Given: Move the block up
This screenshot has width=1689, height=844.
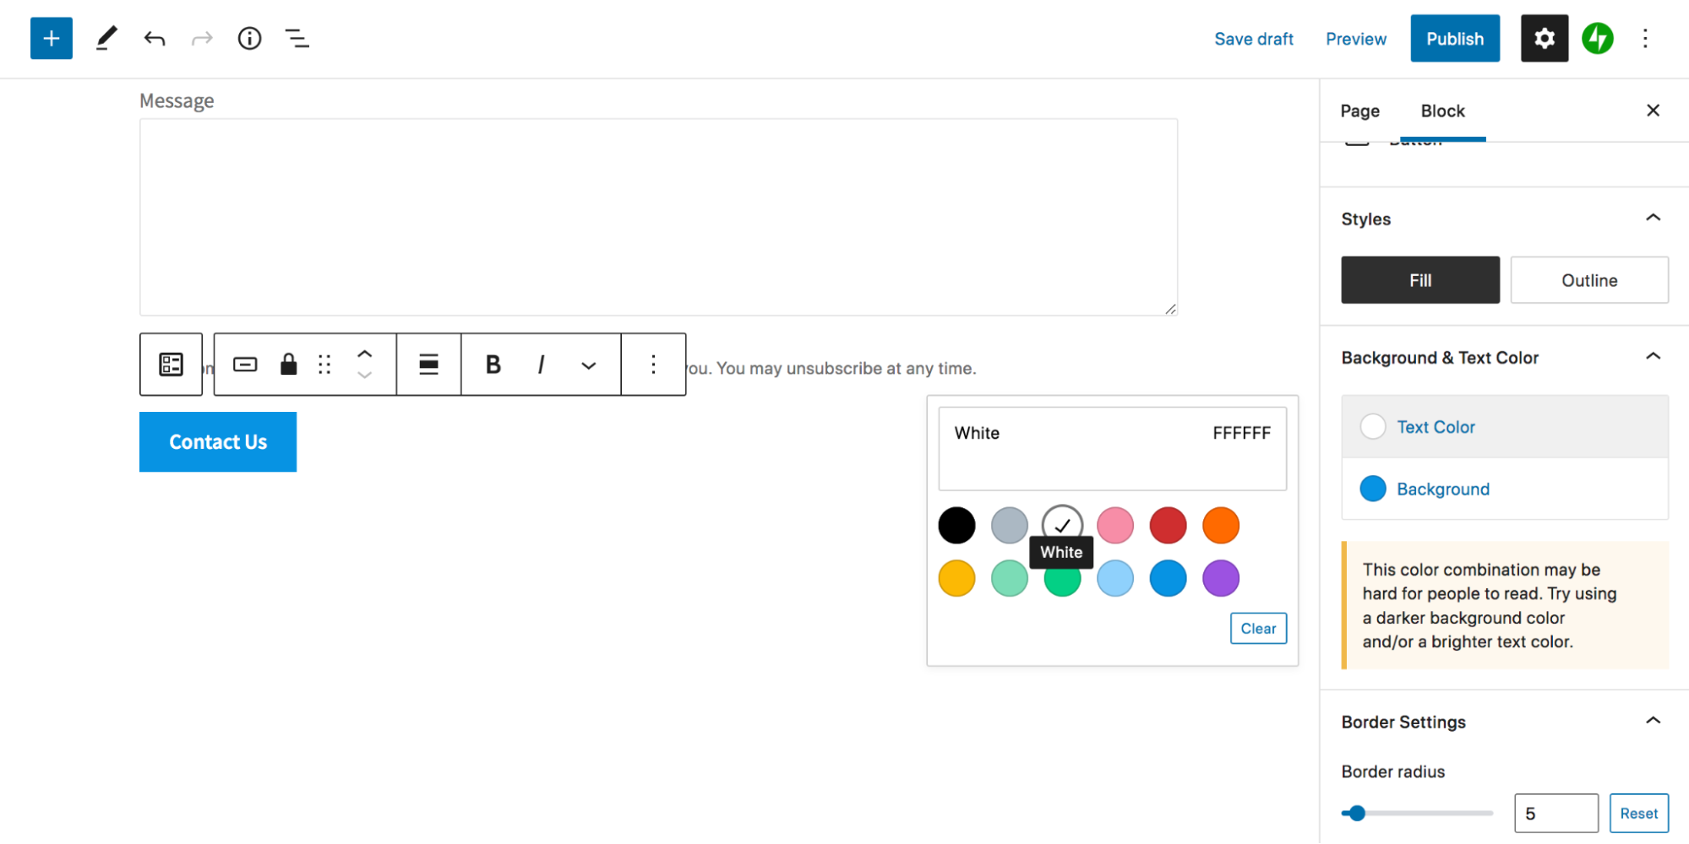Looking at the screenshot, I should point(364,354).
